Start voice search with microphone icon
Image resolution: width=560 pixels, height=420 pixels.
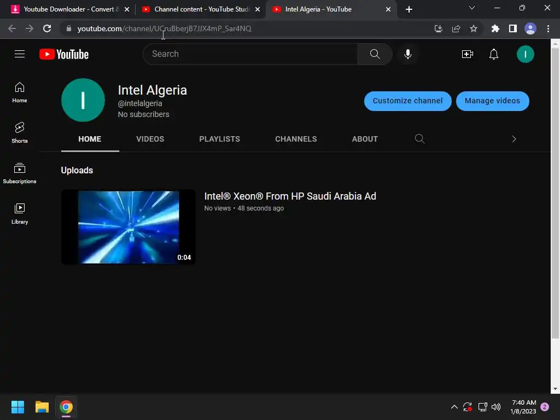click(x=407, y=54)
